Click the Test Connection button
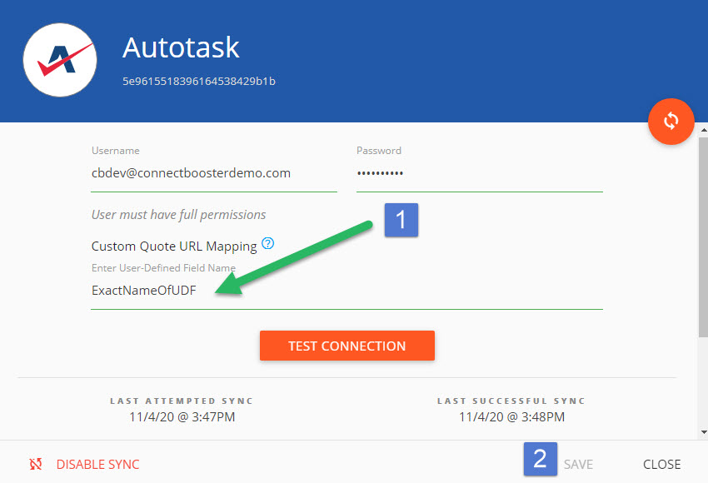Viewport: 708px width, 483px height. [347, 346]
